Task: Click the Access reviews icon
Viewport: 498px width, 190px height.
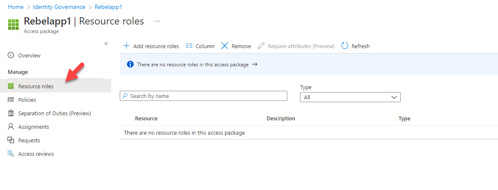Action: 11,154
